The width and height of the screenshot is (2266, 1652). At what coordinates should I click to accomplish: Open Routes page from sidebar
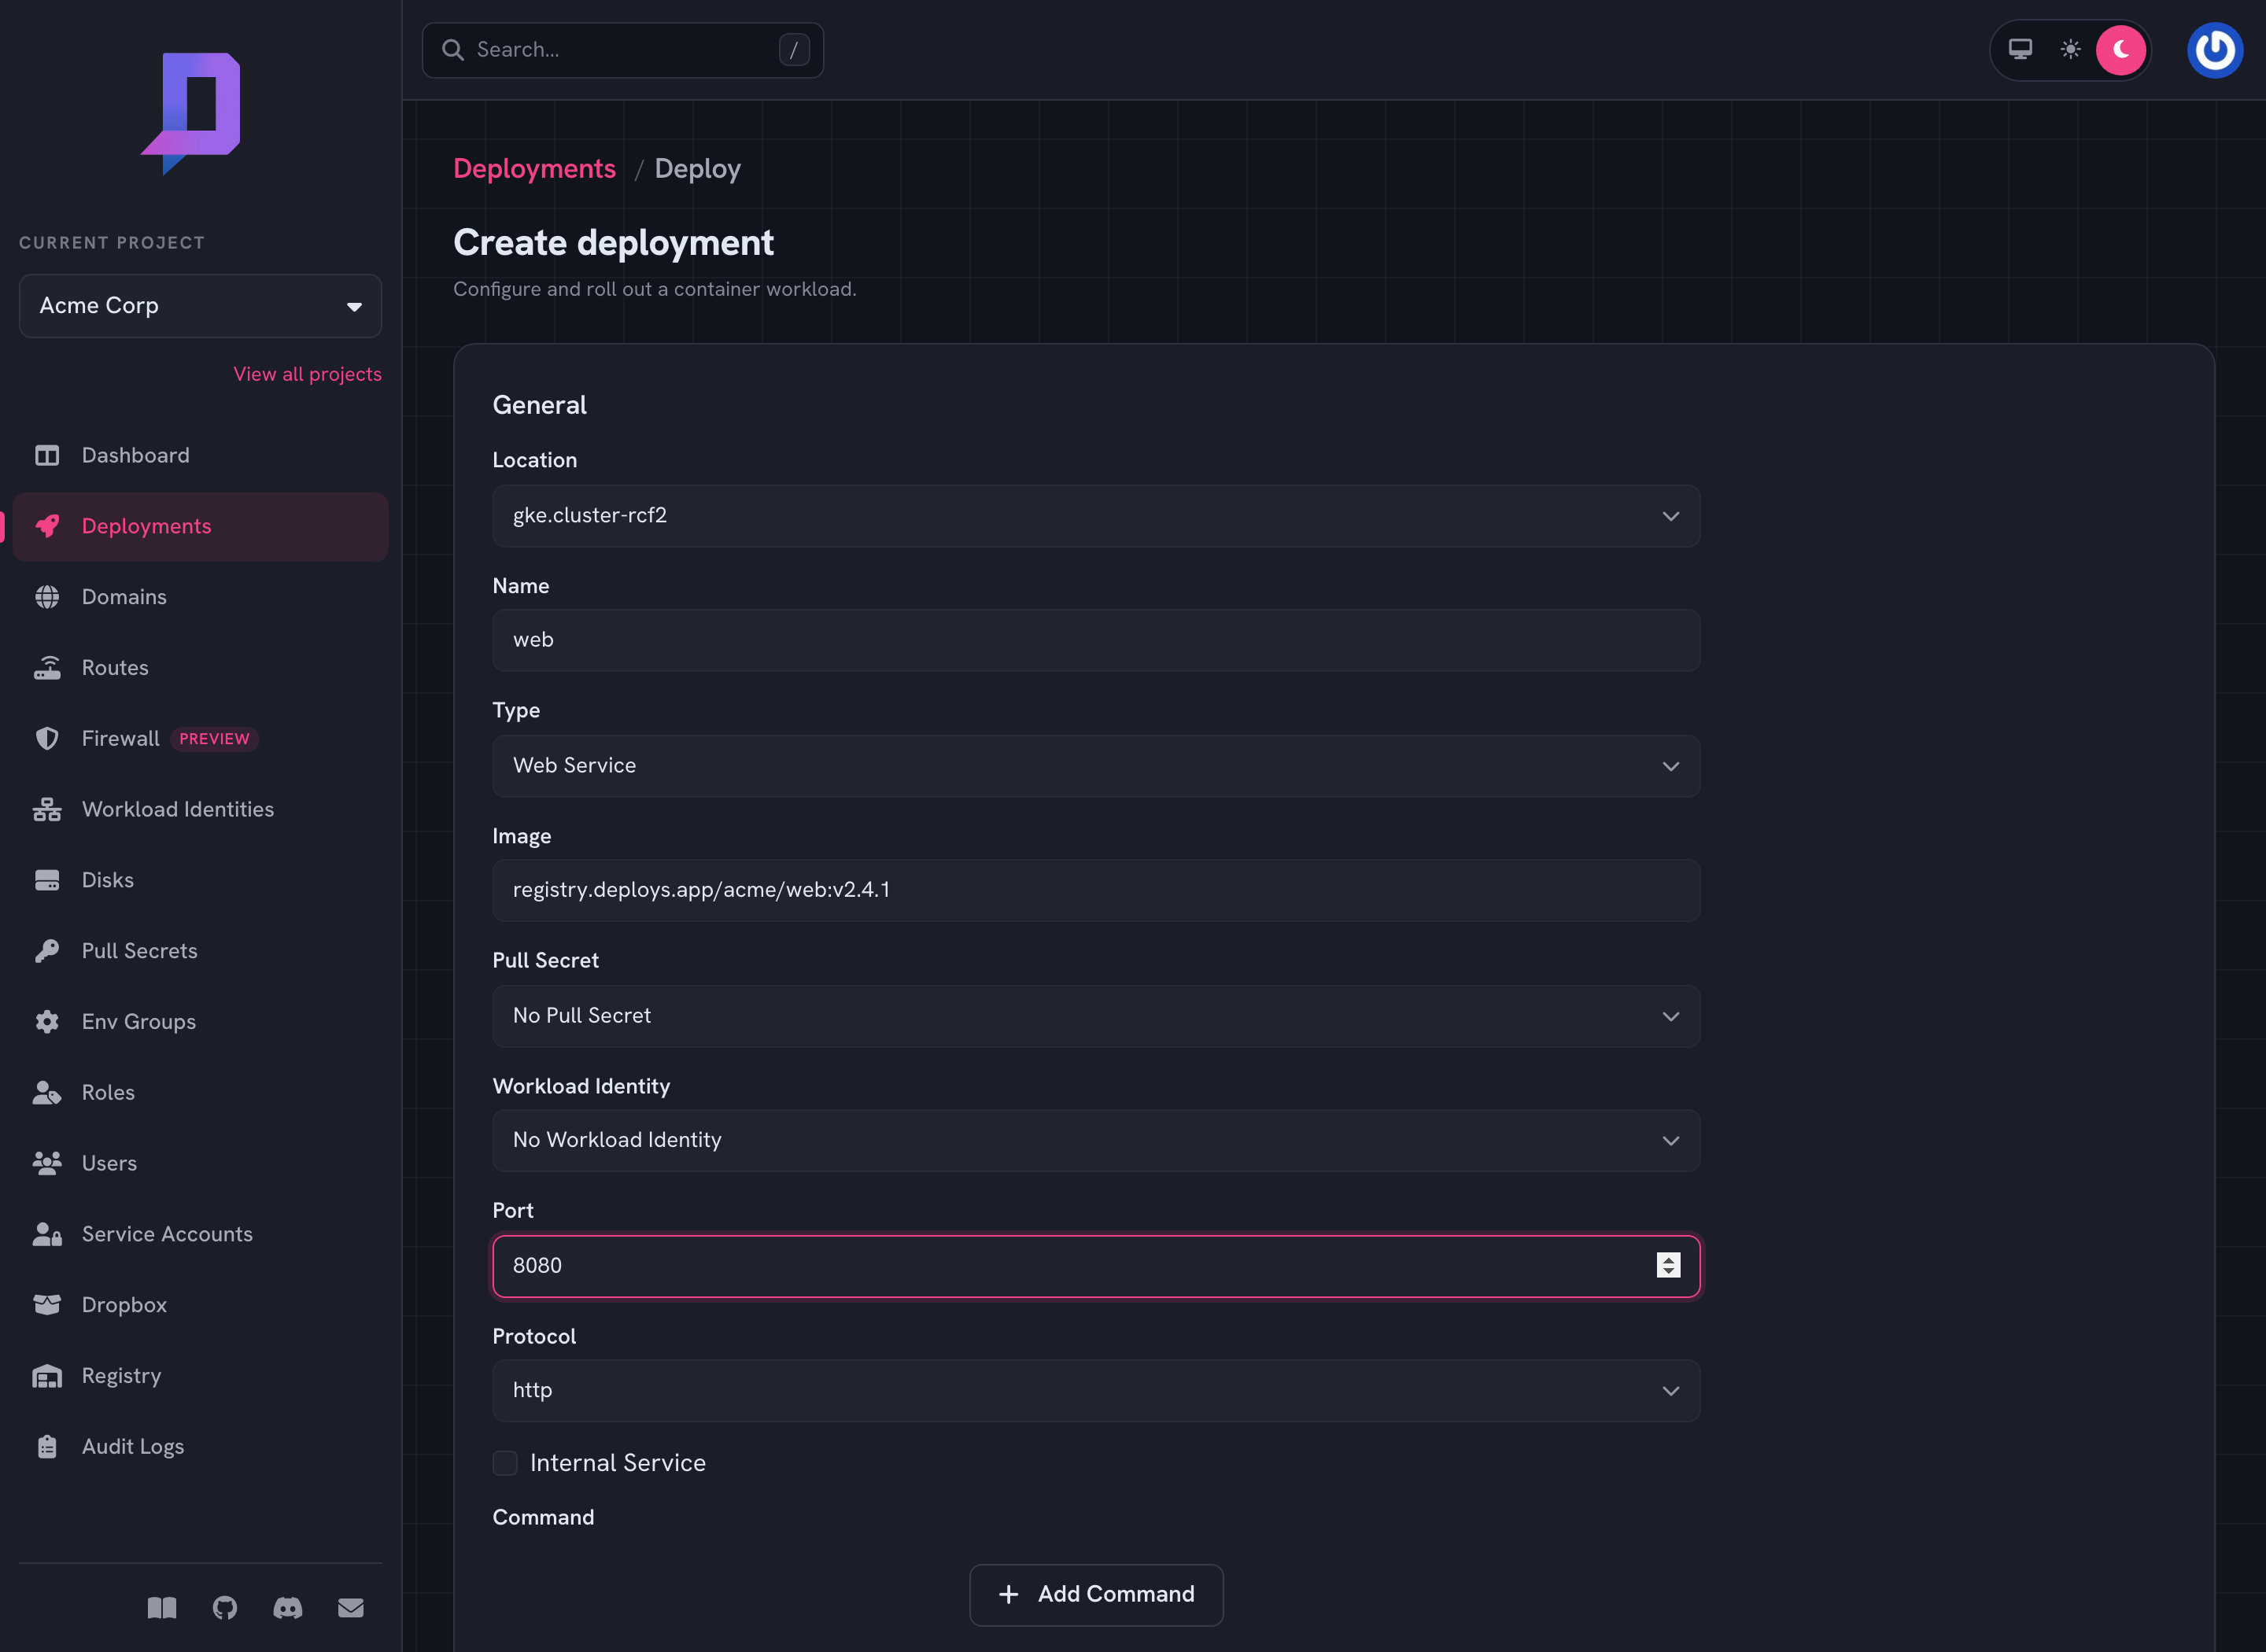click(200, 668)
